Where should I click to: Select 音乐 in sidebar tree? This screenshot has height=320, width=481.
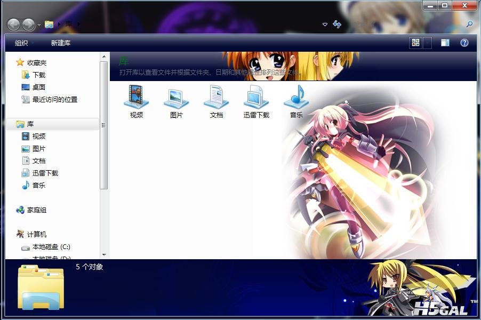(x=39, y=185)
